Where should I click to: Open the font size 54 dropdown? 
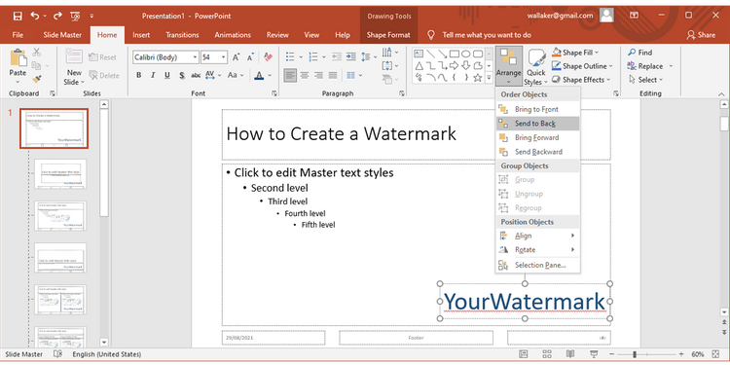tap(224, 57)
